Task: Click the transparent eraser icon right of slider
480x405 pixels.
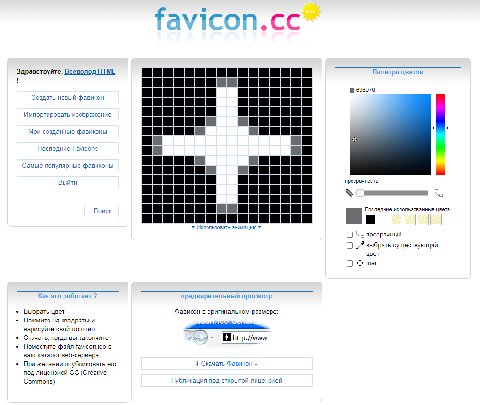Action: 439,193
